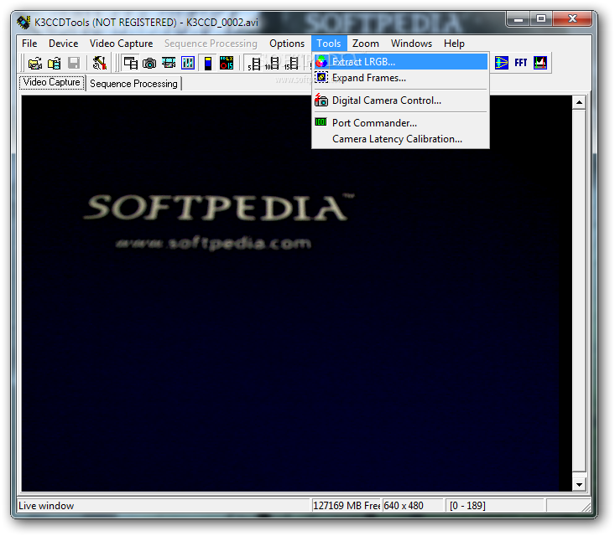615x536 pixels.
Task: Click the live video preview area
Action: (296, 293)
